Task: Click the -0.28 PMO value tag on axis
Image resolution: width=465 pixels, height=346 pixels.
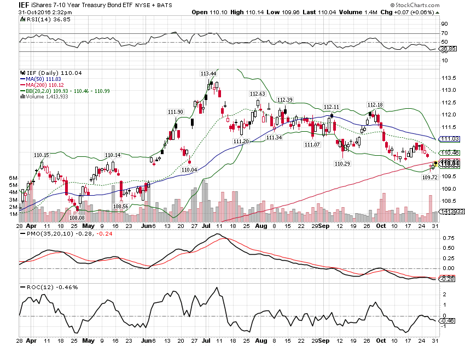Action: pyautogui.click(x=447, y=279)
